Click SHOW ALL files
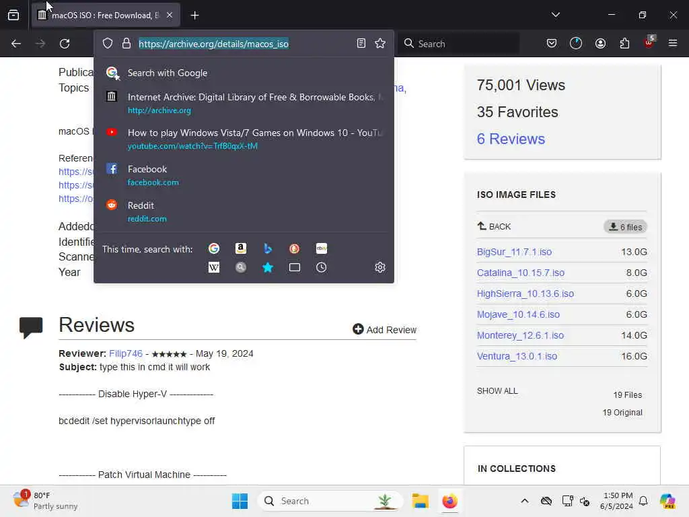Viewport: 689px width, 517px height. coord(497,391)
